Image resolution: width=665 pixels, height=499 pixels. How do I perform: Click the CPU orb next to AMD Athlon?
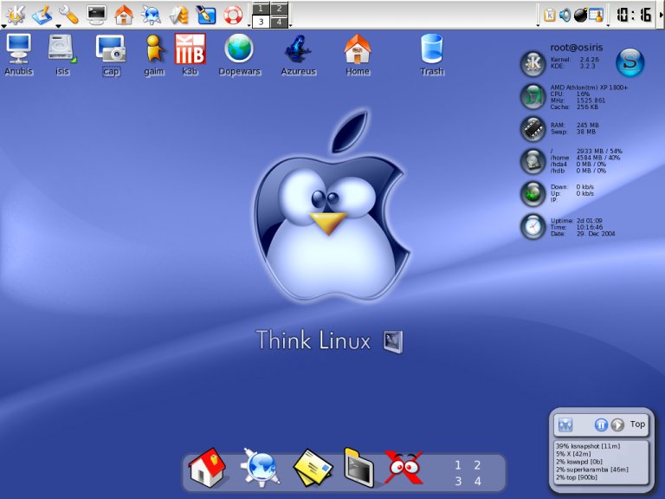point(533,96)
